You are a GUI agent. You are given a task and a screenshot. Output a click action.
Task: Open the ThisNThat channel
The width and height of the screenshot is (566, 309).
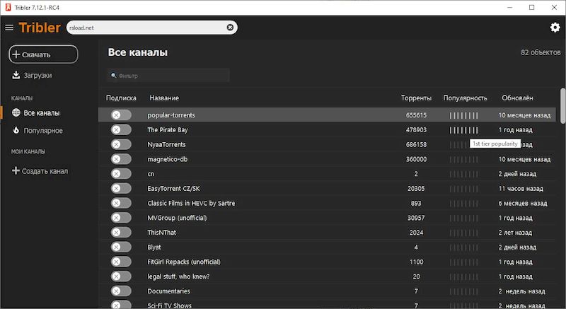pos(162,233)
